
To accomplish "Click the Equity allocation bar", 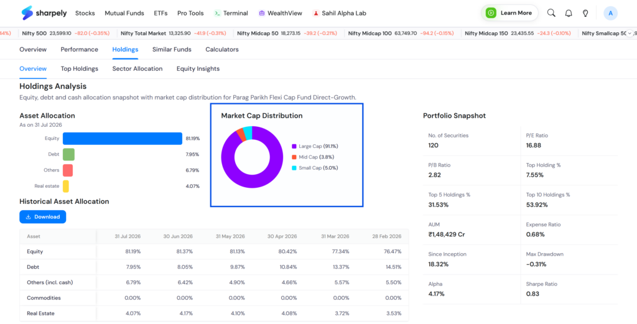I will 123,139.
